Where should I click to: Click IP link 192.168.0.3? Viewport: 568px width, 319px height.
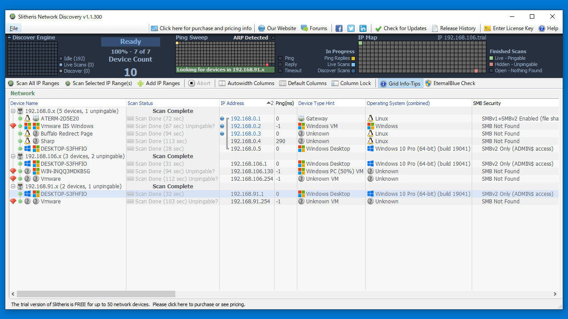245,134
